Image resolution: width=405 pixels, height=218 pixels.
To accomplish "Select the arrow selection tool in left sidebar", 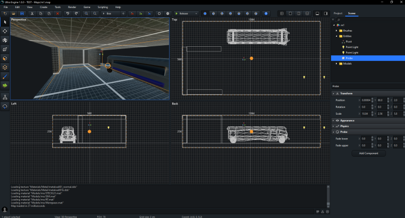I will click(x=5, y=22).
